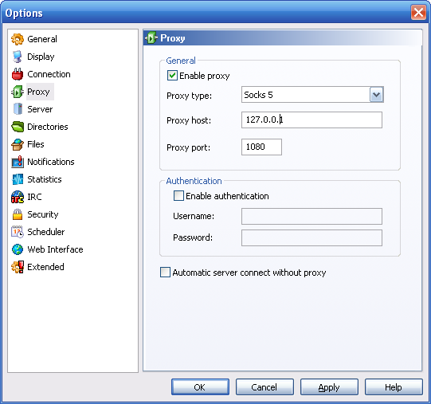This screenshot has height=404, width=431.
Task: Expand the Proxy type dropdown arrow
Action: 376,95
